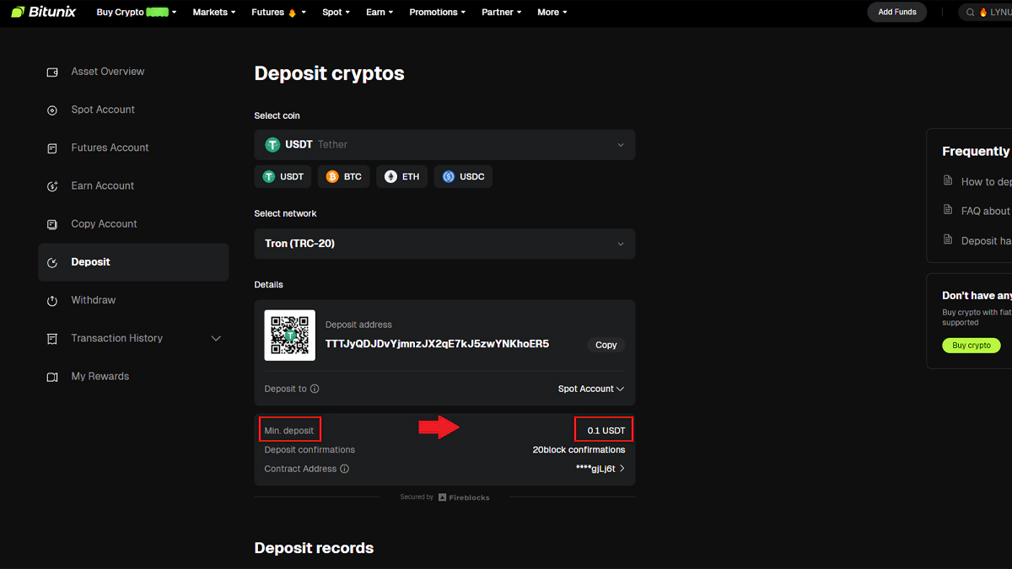
Task: Click the info icon beside Deposit to
Action: (315, 389)
